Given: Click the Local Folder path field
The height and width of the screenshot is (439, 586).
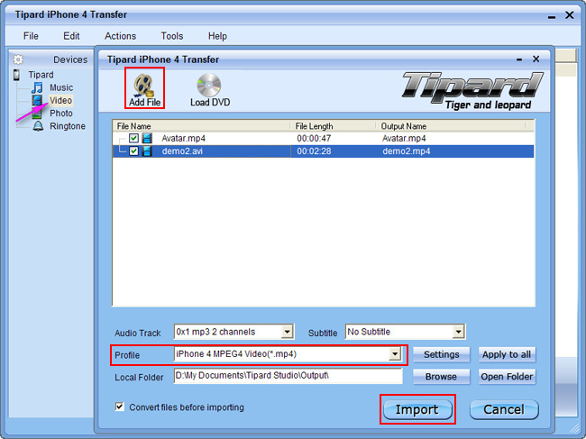Looking at the screenshot, I should tap(288, 376).
